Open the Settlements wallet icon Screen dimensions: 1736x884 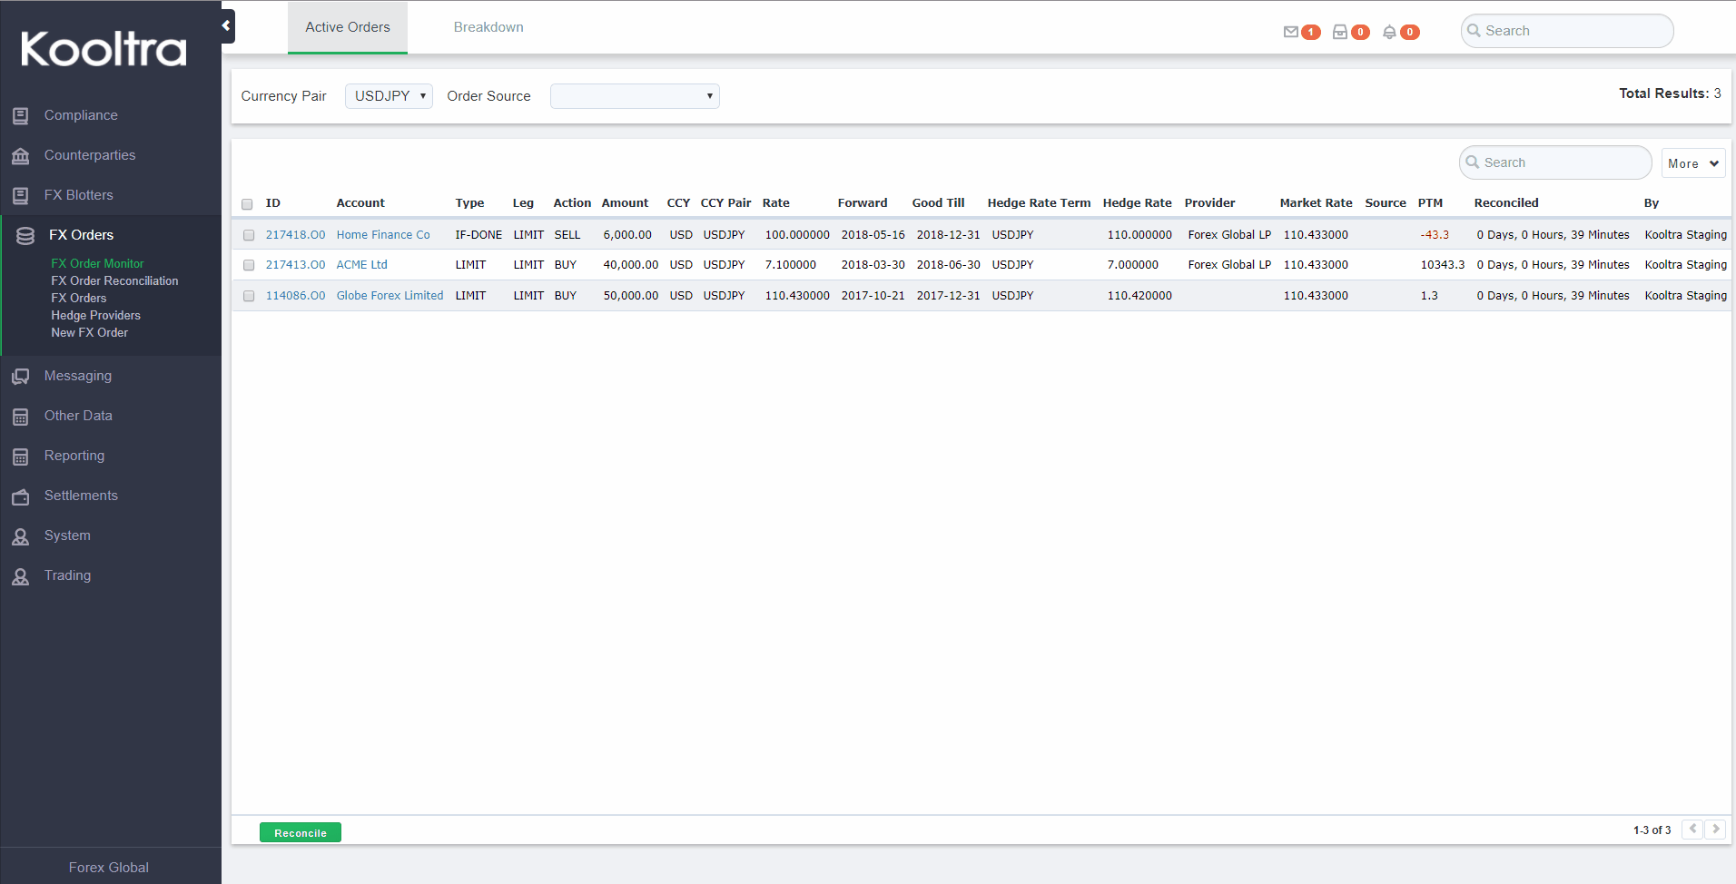(x=21, y=496)
